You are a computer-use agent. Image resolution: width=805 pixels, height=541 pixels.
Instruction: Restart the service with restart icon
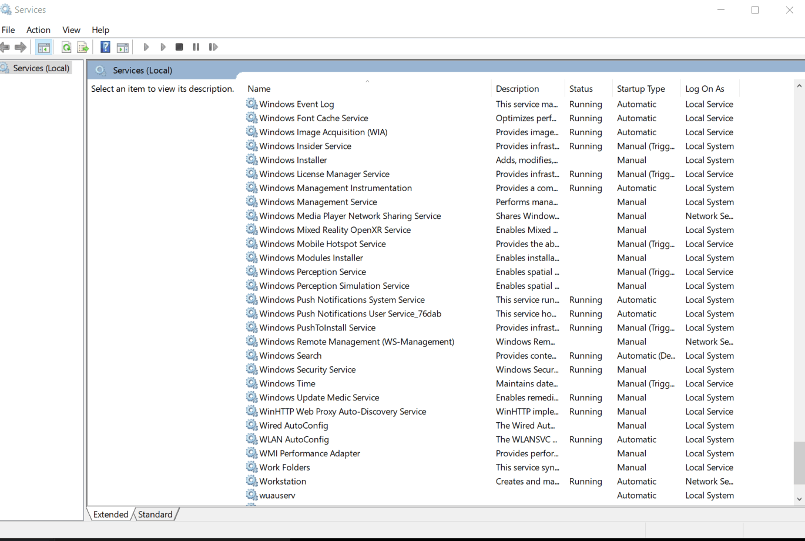tap(213, 47)
